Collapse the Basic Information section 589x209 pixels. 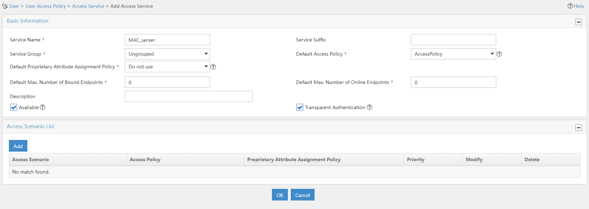[x=579, y=22]
